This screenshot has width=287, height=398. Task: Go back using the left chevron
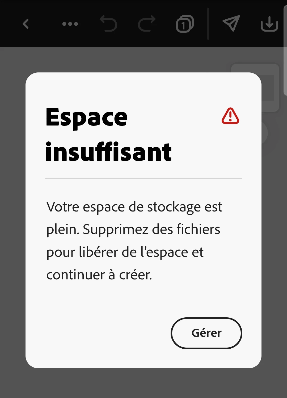tap(26, 24)
